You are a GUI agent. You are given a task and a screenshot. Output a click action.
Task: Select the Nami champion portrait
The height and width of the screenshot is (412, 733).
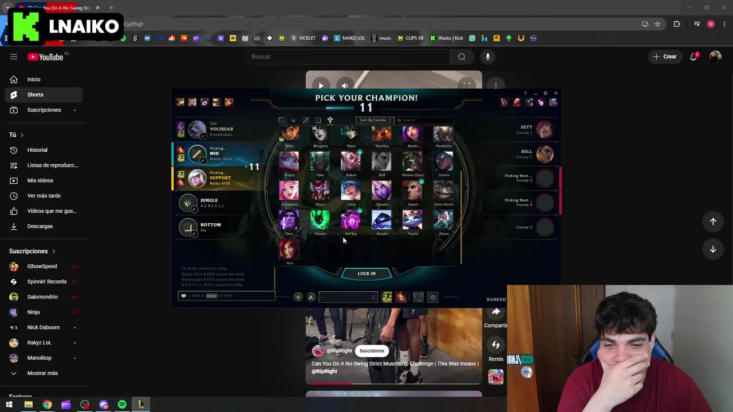click(x=351, y=134)
